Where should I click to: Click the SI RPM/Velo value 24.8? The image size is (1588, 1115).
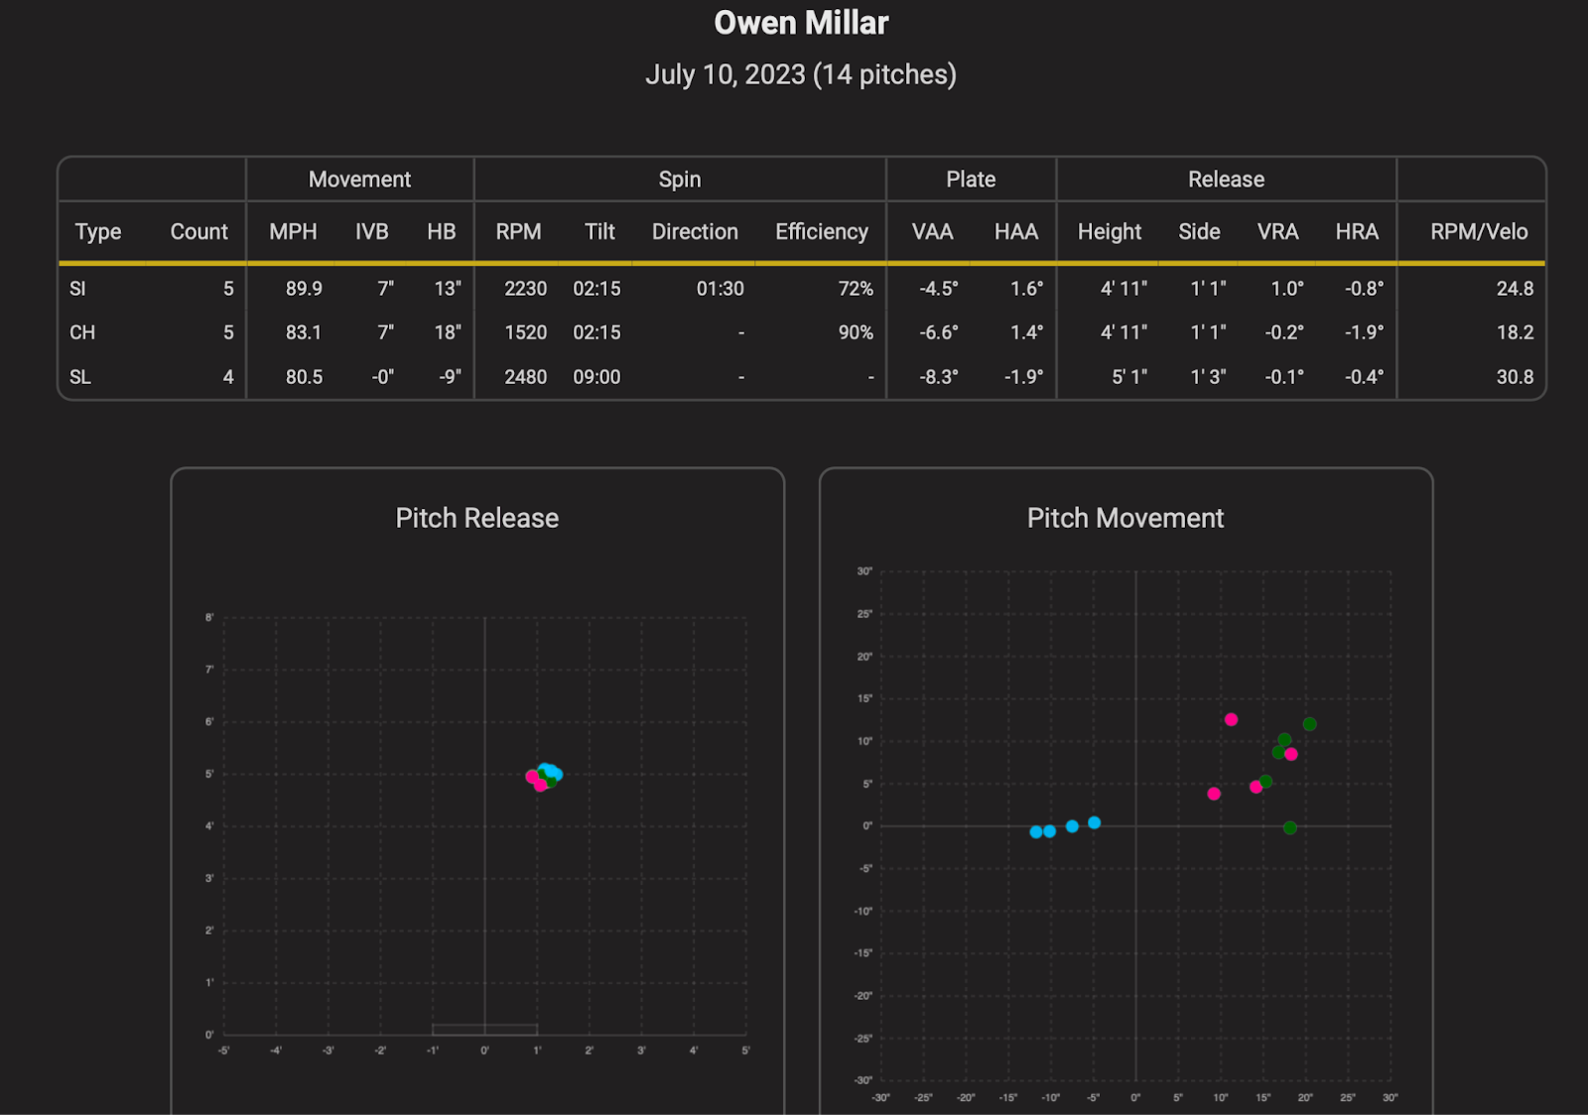coord(1515,289)
